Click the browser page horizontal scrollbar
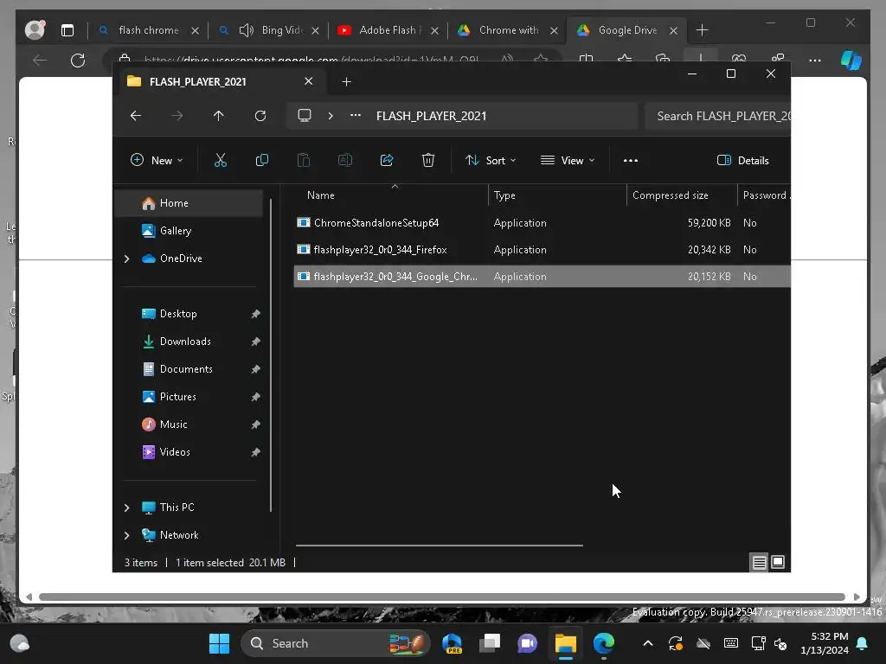The image size is (886, 664). point(442,597)
